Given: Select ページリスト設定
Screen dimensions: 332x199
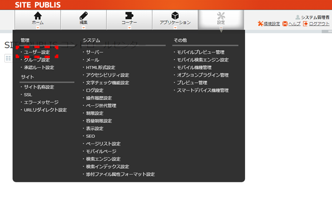Looking at the screenshot, I should [x=103, y=144].
